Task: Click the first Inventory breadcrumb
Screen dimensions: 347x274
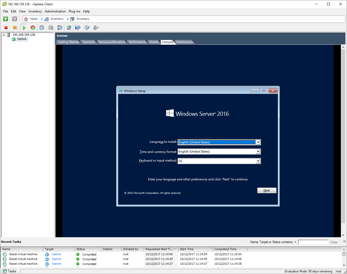Action: coord(54,19)
